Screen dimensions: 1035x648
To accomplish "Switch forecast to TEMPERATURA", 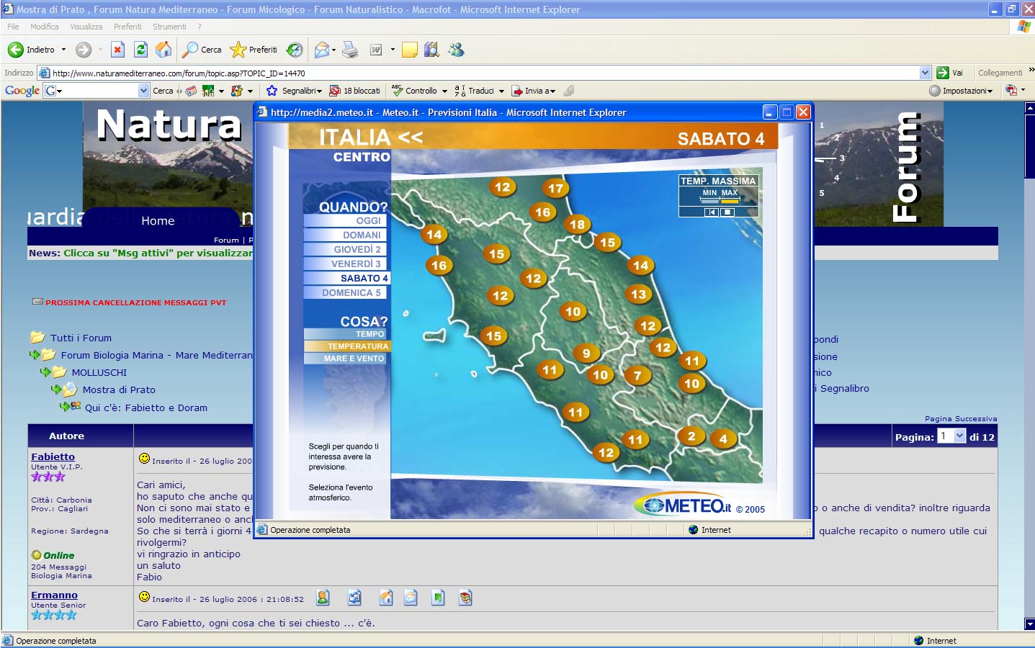I will (347, 346).
